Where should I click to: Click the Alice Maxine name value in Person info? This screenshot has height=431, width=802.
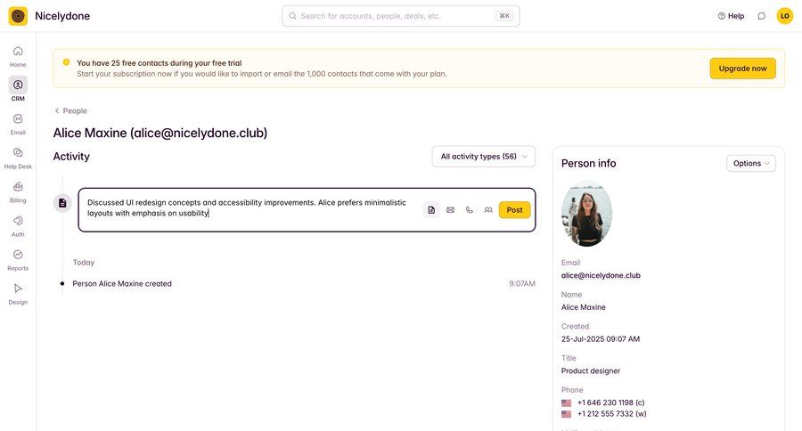[x=583, y=307]
